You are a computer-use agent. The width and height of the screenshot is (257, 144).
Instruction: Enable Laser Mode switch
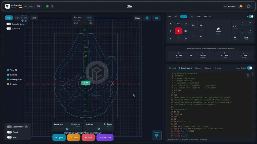pyautogui.click(x=9, y=127)
